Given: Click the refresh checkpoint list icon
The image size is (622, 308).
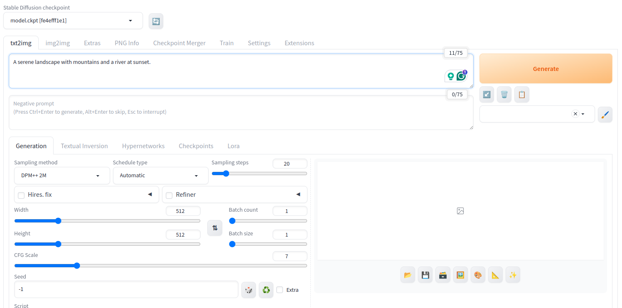Looking at the screenshot, I should point(156,21).
